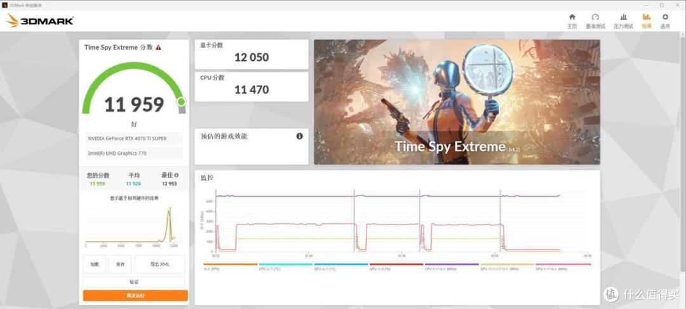
Task: Click the overall score 11 959 in gauge
Action: [x=134, y=105]
